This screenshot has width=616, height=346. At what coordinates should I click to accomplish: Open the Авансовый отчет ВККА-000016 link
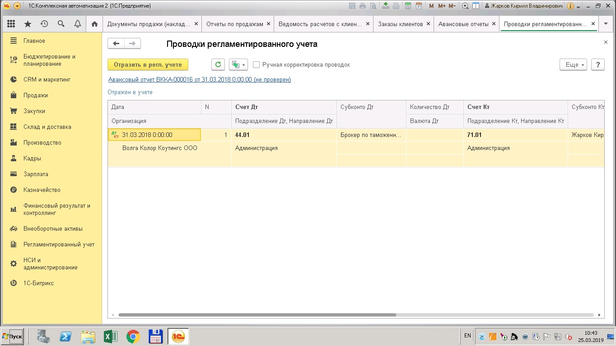point(199,80)
